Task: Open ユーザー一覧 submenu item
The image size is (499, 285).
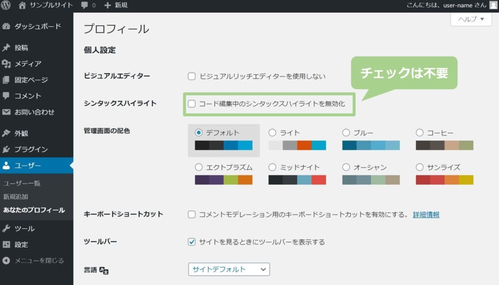Action: tap(22, 183)
